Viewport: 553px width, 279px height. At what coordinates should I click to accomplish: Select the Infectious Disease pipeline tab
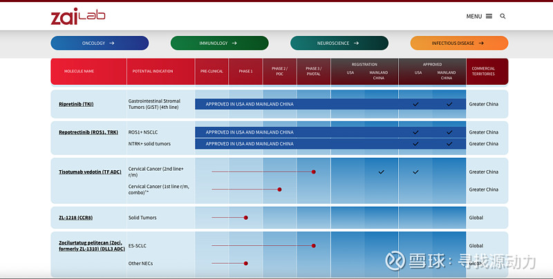coord(459,43)
